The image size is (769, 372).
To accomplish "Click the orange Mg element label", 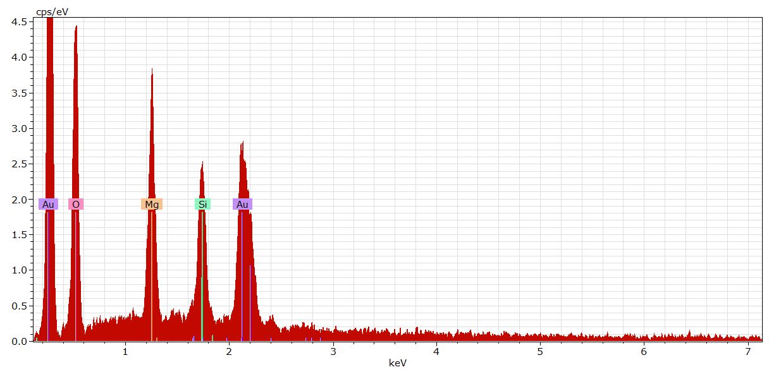I will (152, 204).
